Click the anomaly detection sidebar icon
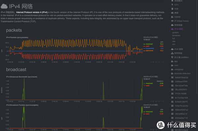The height and width of the screenshot is (131, 198). (172, 73)
